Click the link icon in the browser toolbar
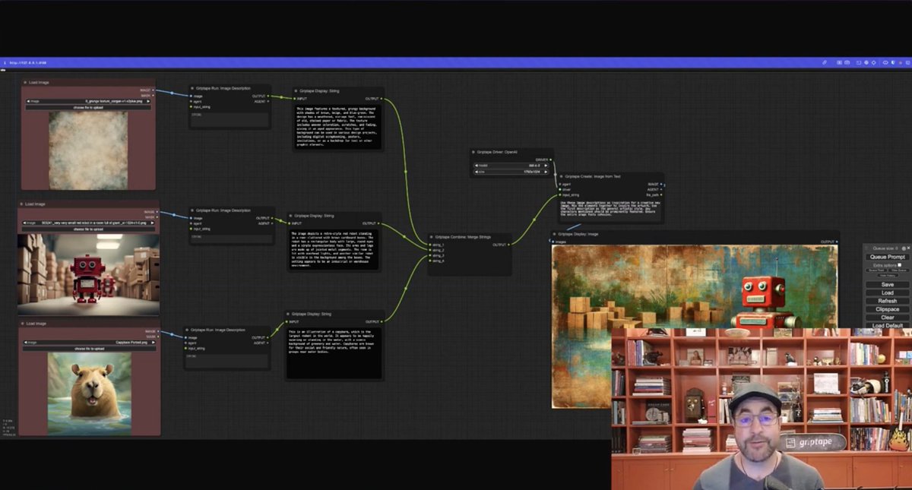 (825, 62)
